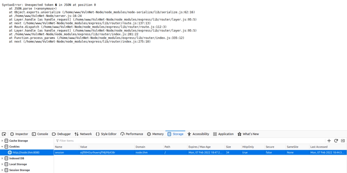Click the server.js:16:24 stack trace line
This screenshot has width=347, height=173.
tap(45, 16)
